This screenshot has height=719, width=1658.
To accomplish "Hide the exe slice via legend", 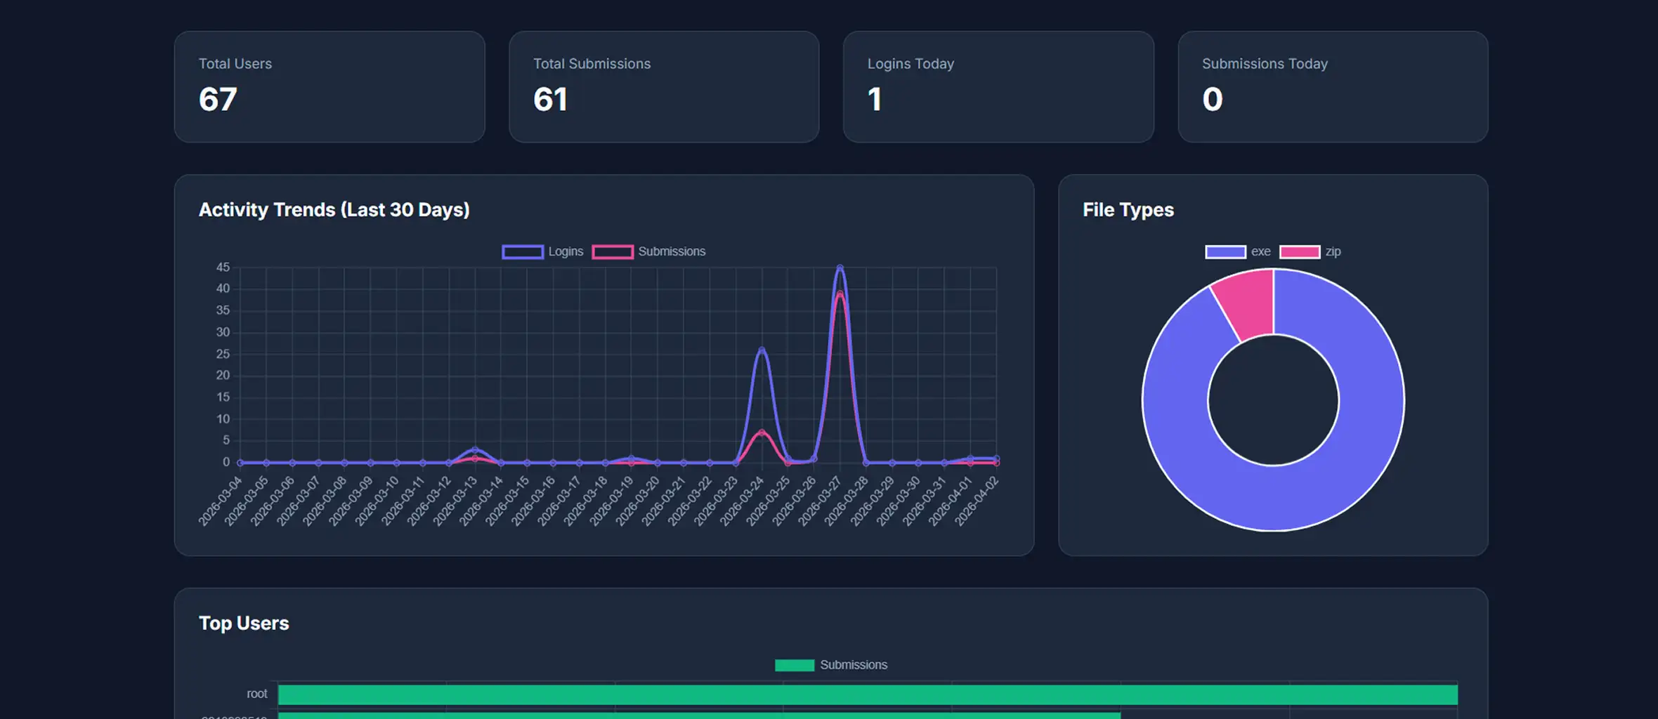I will click(1238, 251).
